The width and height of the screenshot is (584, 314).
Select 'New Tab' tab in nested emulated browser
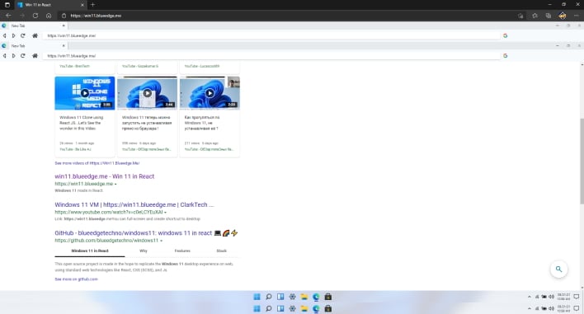(34, 46)
